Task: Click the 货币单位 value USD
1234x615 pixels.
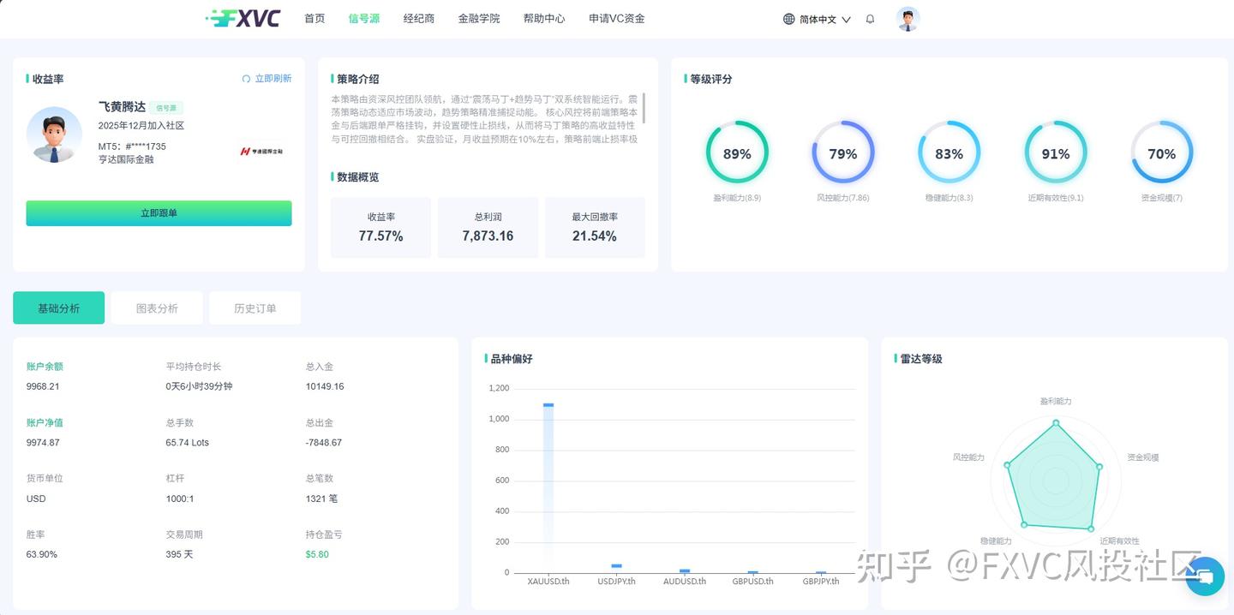Action: coord(36,499)
